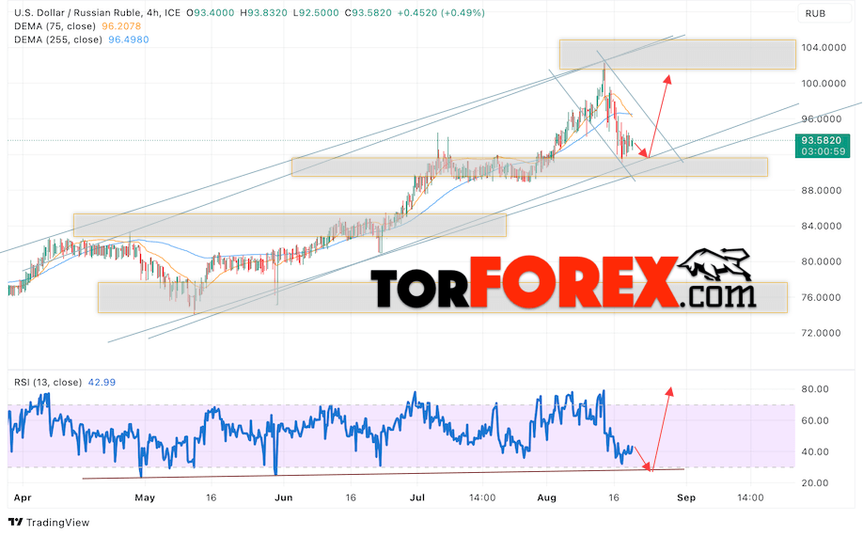
Task: Click the RSI value 42.99
Action: click(x=102, y=382)
